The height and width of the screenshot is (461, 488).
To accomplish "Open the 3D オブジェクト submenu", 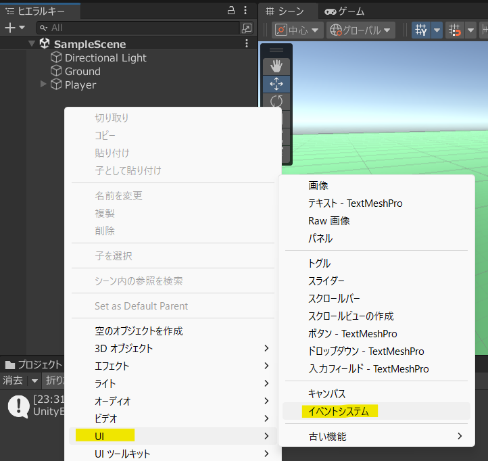I will pos(173,348).
